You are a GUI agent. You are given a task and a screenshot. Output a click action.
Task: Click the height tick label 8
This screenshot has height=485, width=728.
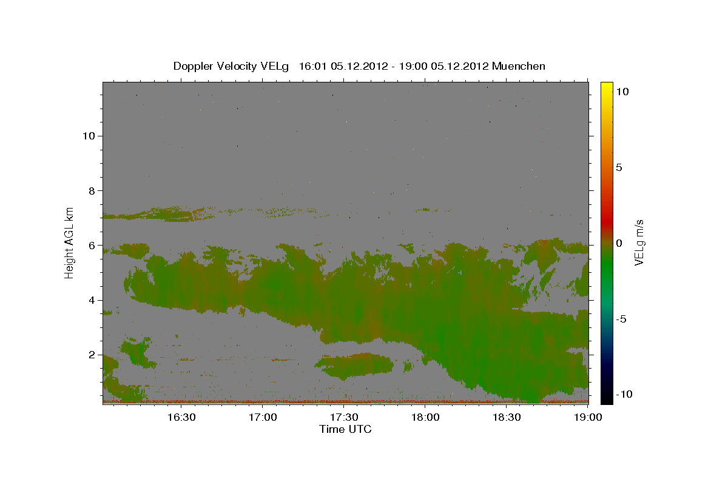92,190
